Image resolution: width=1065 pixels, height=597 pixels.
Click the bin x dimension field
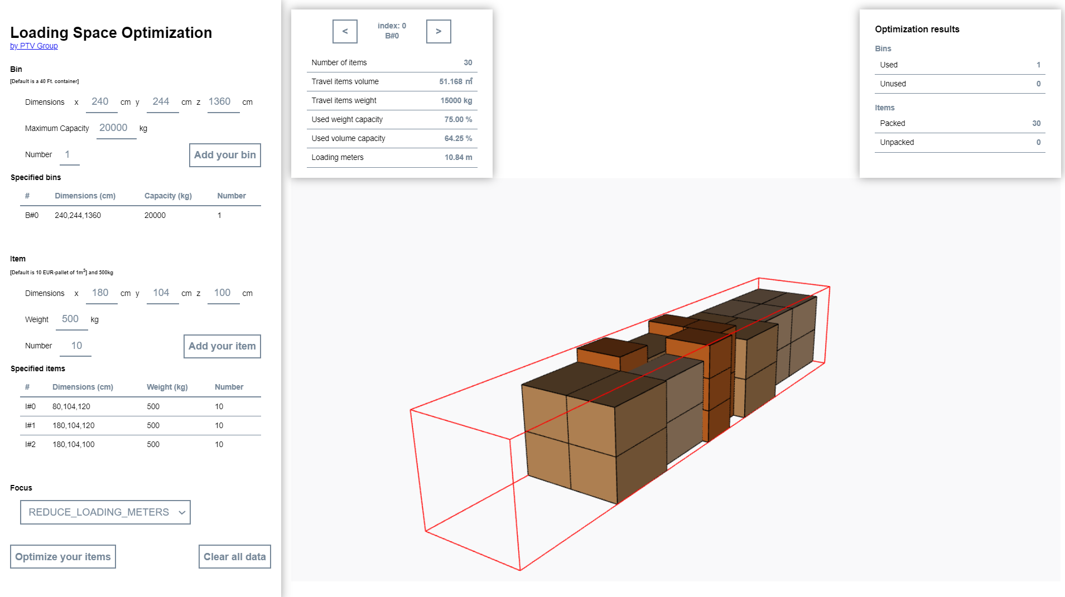pos(101,101)
